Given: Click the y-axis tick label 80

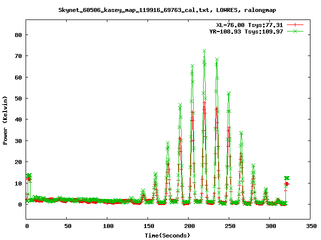Looking at the screenshot, I should tap(18, 35).
